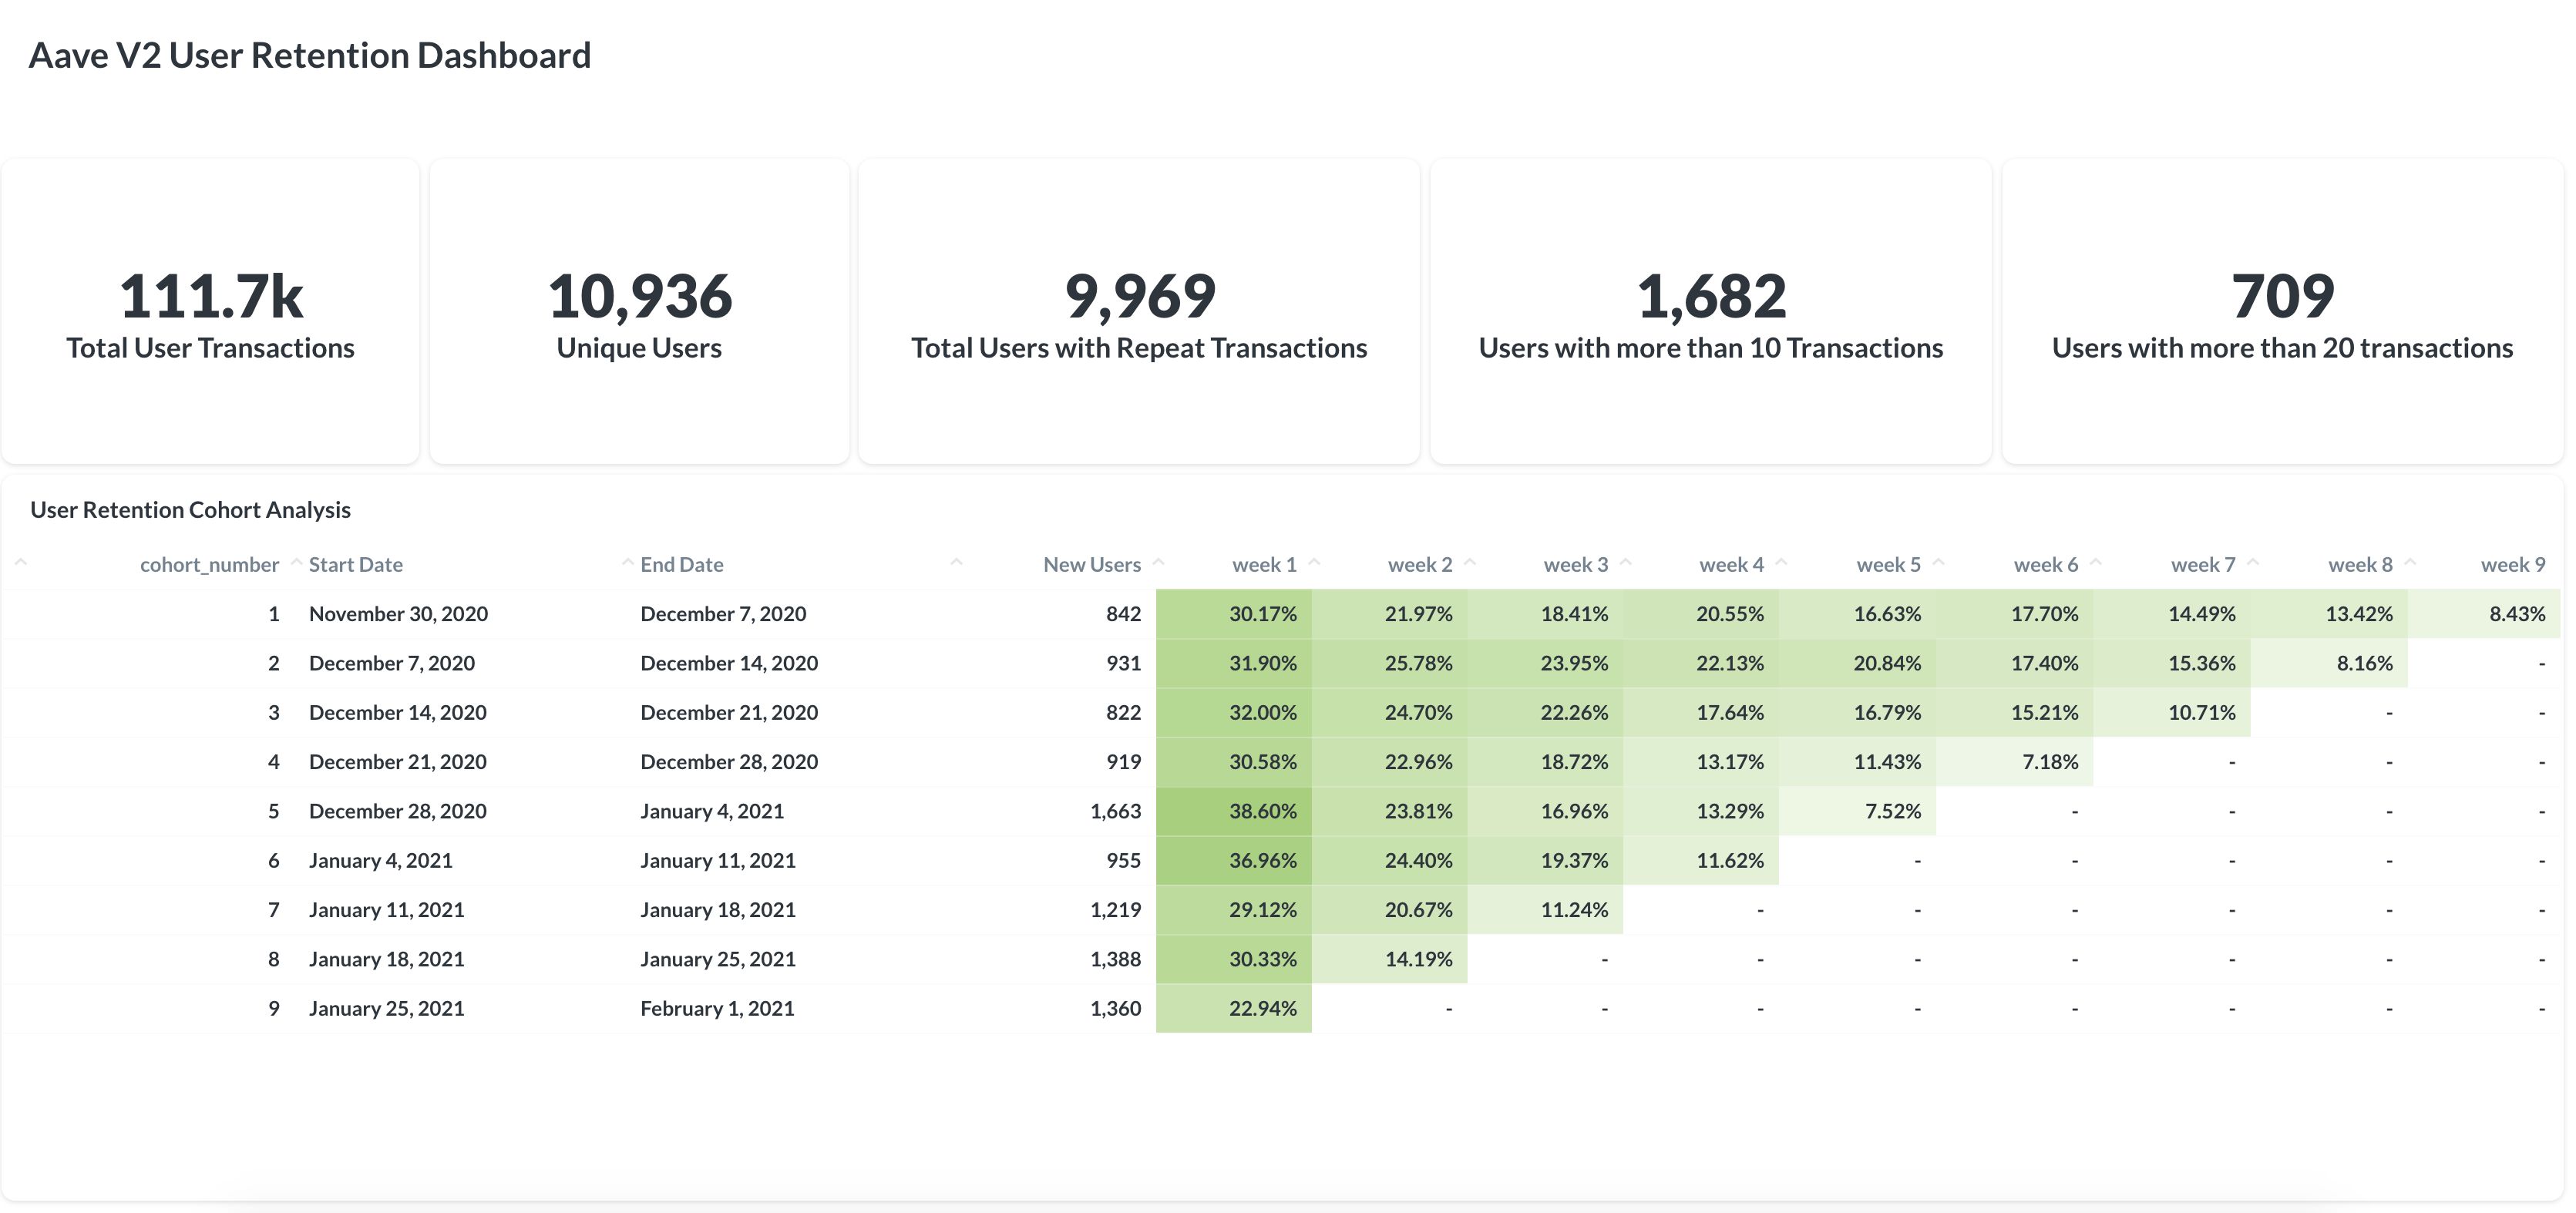Image resolution: width=2576 pixels, height=1213 pixels.
Task: Click the caret icon right after week 5 header
Action: point(1938,563)
